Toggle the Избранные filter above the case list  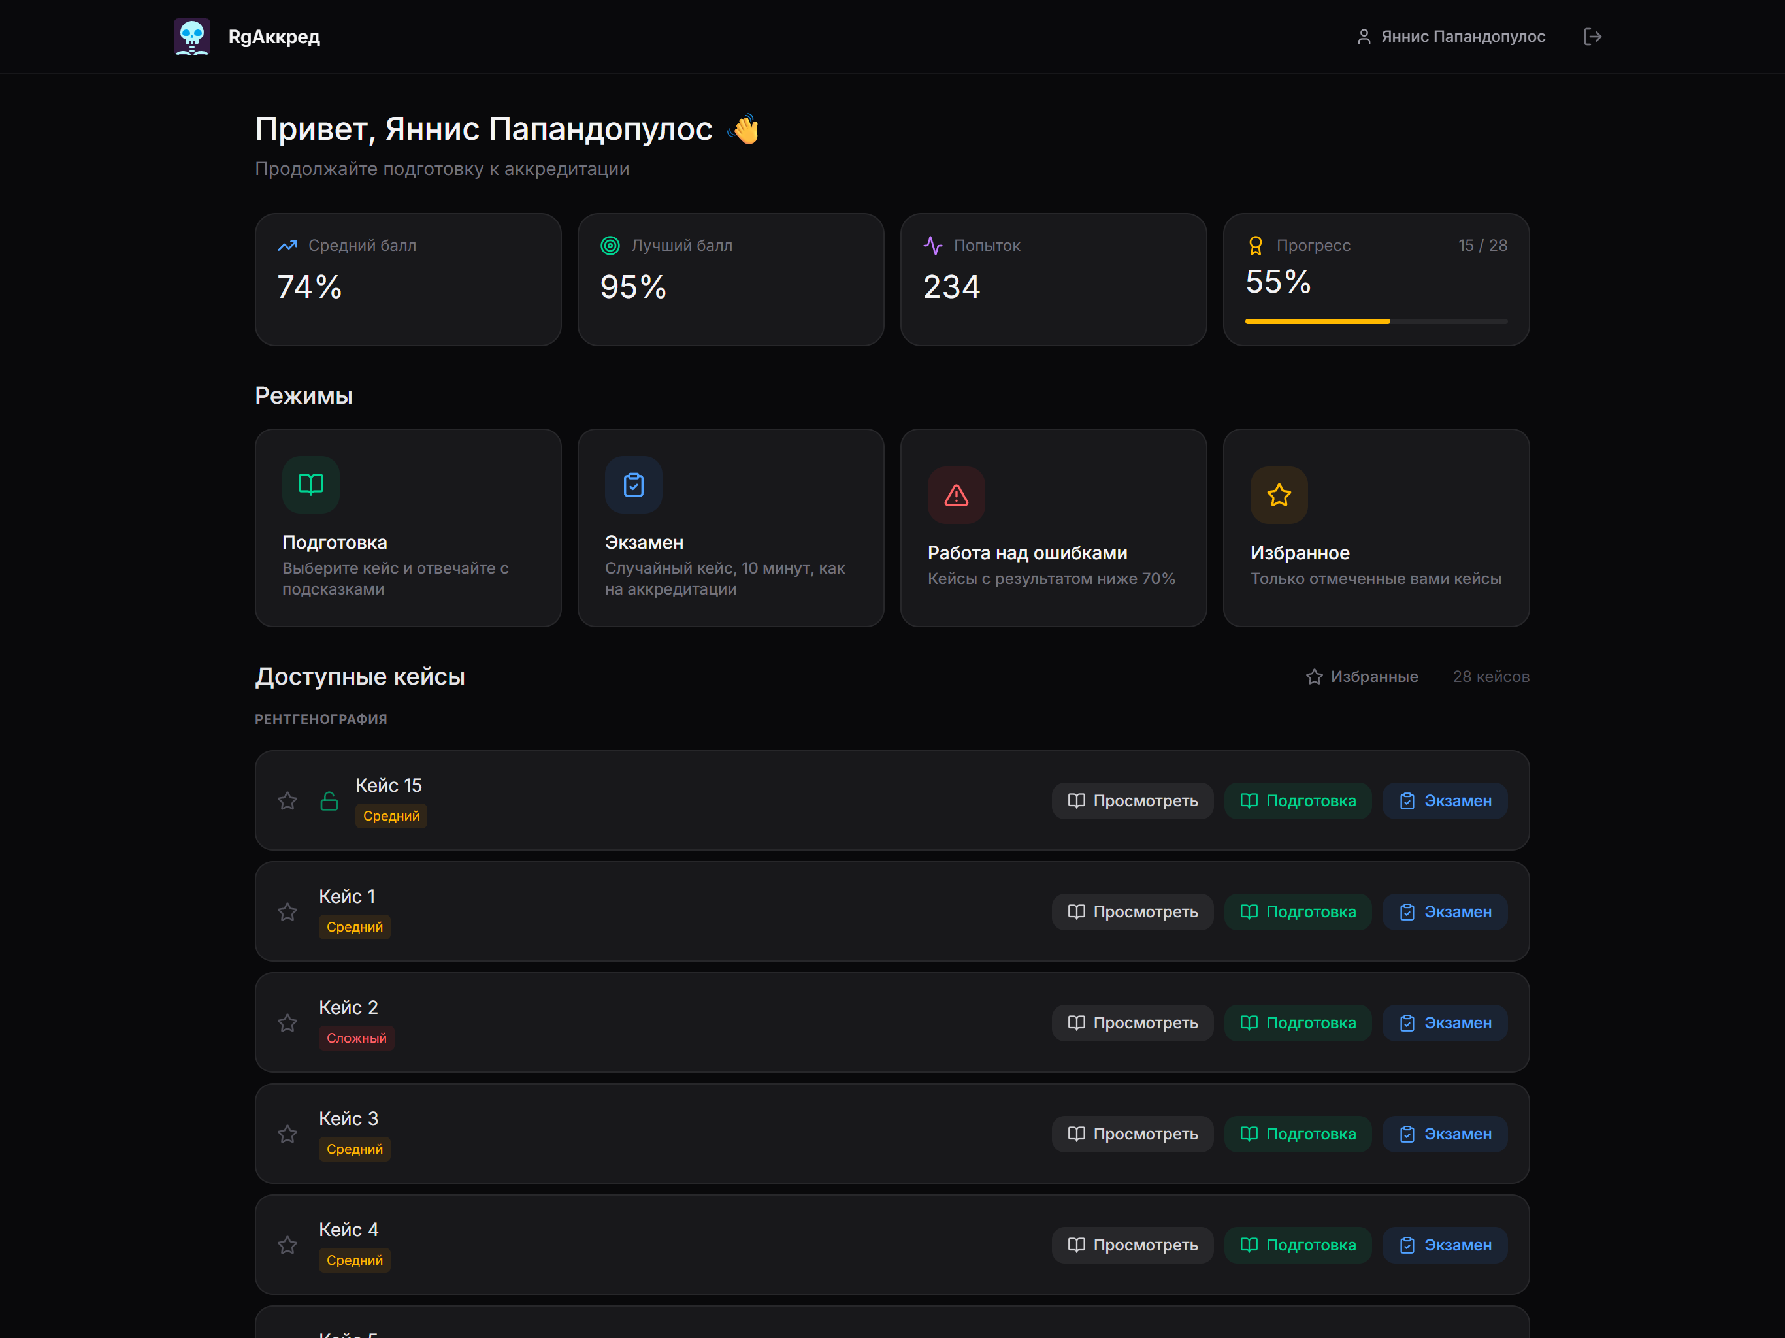coord(1362,676)
